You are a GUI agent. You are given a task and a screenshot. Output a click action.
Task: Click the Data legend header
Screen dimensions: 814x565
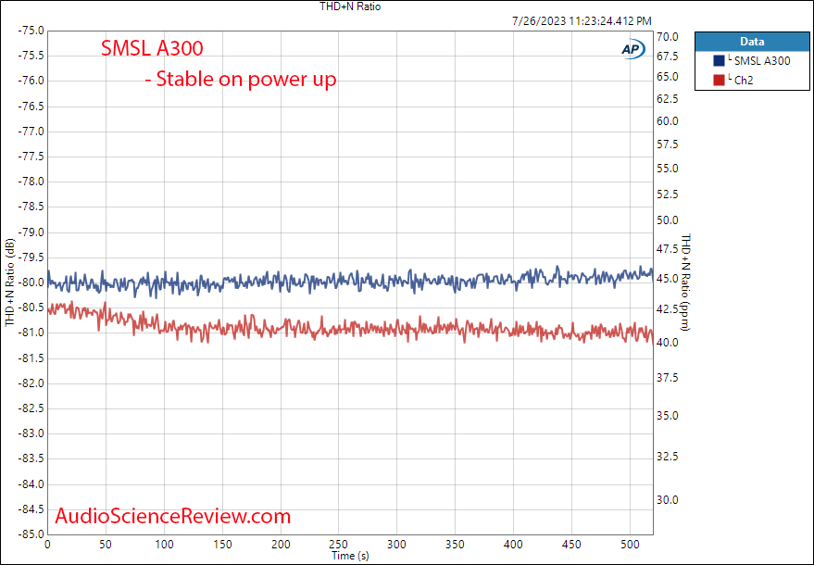(x=752, y=42)
